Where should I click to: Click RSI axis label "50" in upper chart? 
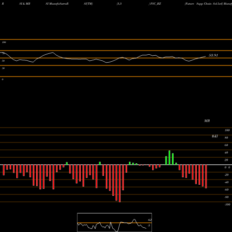[3, 61]
